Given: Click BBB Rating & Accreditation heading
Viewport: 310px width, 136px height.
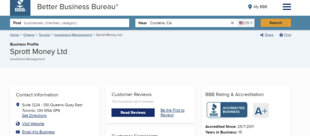Looking at the screenshot, I should point(235,94).
